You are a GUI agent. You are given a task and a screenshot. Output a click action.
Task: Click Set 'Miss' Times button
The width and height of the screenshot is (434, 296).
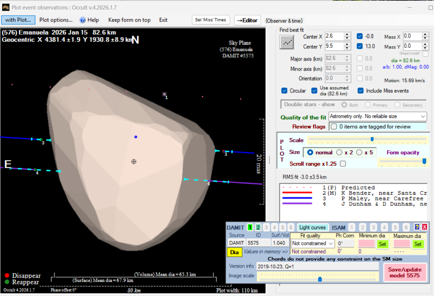tap(211, 20)
